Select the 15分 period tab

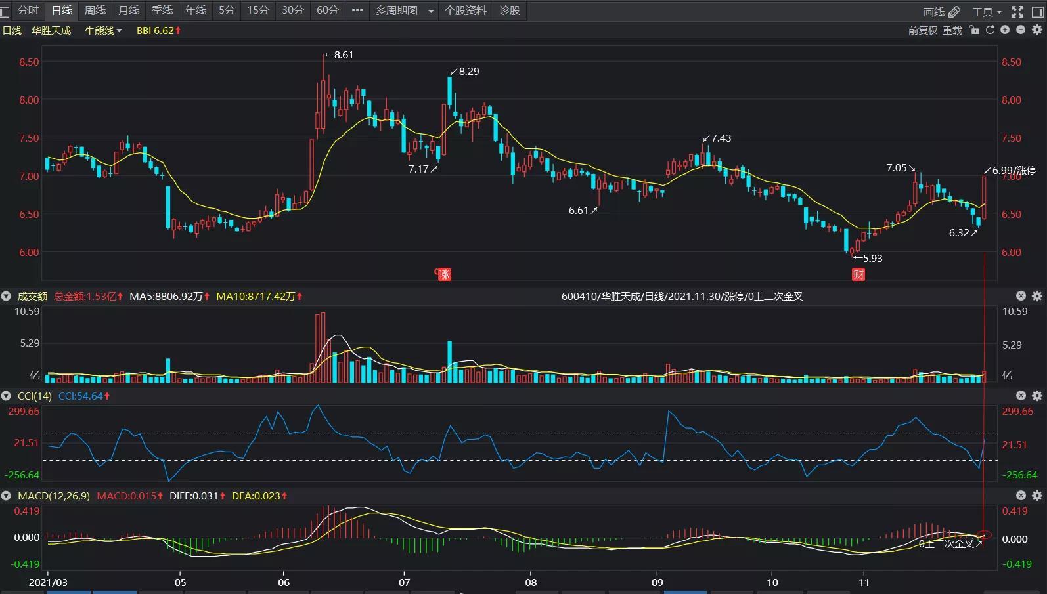pos(258,11)
